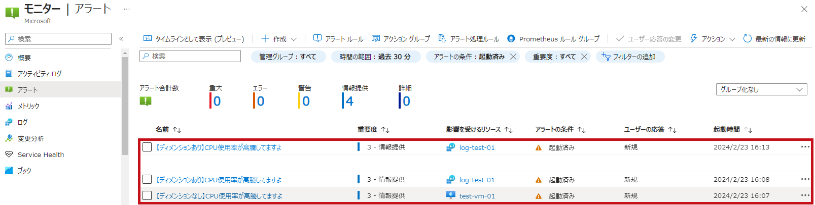Open タイムラインとして表示 (プレビュー)
Viewport: 815px width, 205px height.
point(194,39)
